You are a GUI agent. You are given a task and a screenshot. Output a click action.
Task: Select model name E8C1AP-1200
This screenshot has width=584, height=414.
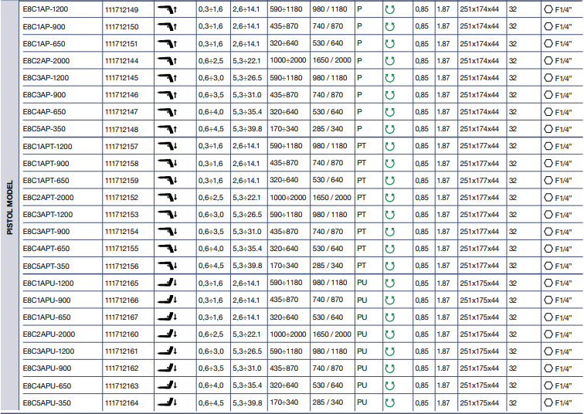coord(46,9)
